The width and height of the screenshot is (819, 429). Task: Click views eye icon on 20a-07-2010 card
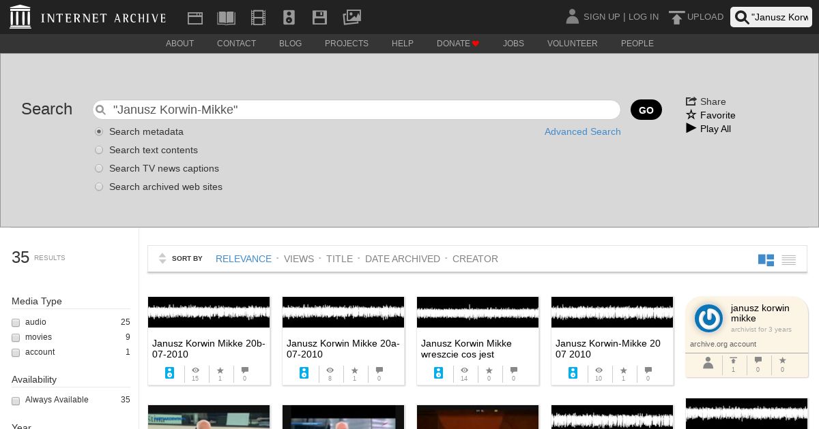(x=330, y=370)
